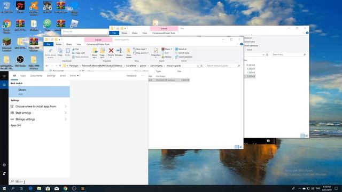Switch to the View tab in resource_packs window

[x=79, y=44]
